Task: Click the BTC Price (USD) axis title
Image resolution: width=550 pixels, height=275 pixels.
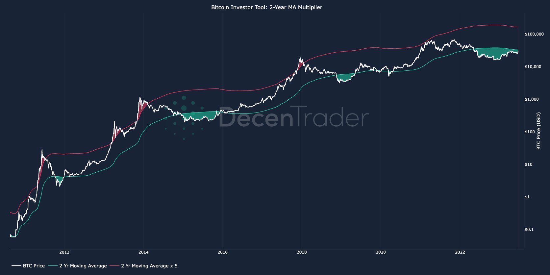Action: click(538, 131)
